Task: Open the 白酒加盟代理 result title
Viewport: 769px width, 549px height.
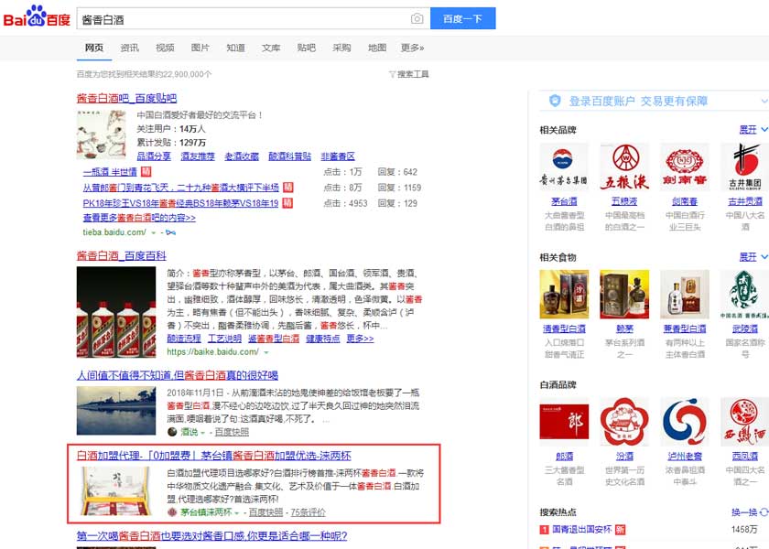Action: 214,456
